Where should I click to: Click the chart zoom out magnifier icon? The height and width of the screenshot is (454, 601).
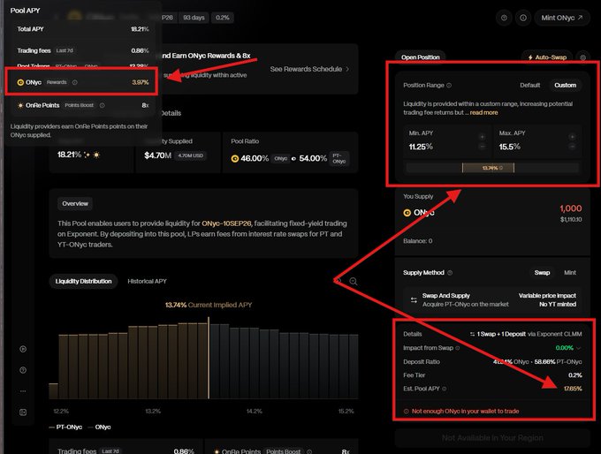(x=354, y=282)
